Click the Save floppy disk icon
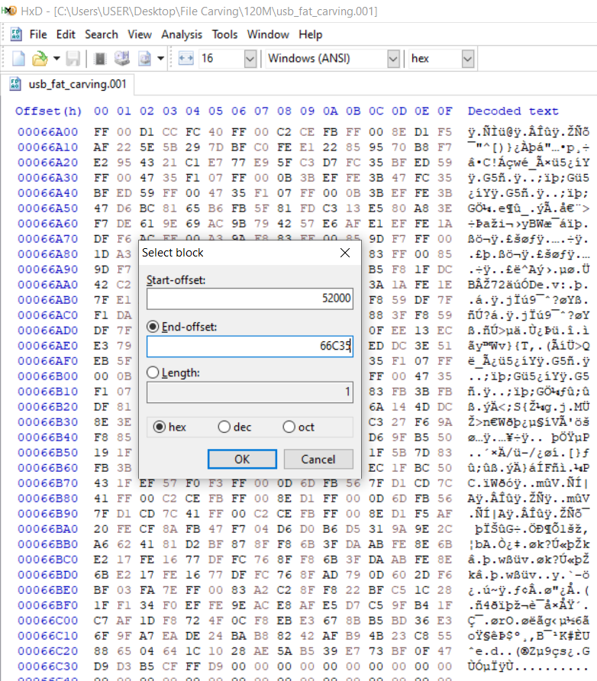The width and height of the screenshot is (597, 681). 73,59
